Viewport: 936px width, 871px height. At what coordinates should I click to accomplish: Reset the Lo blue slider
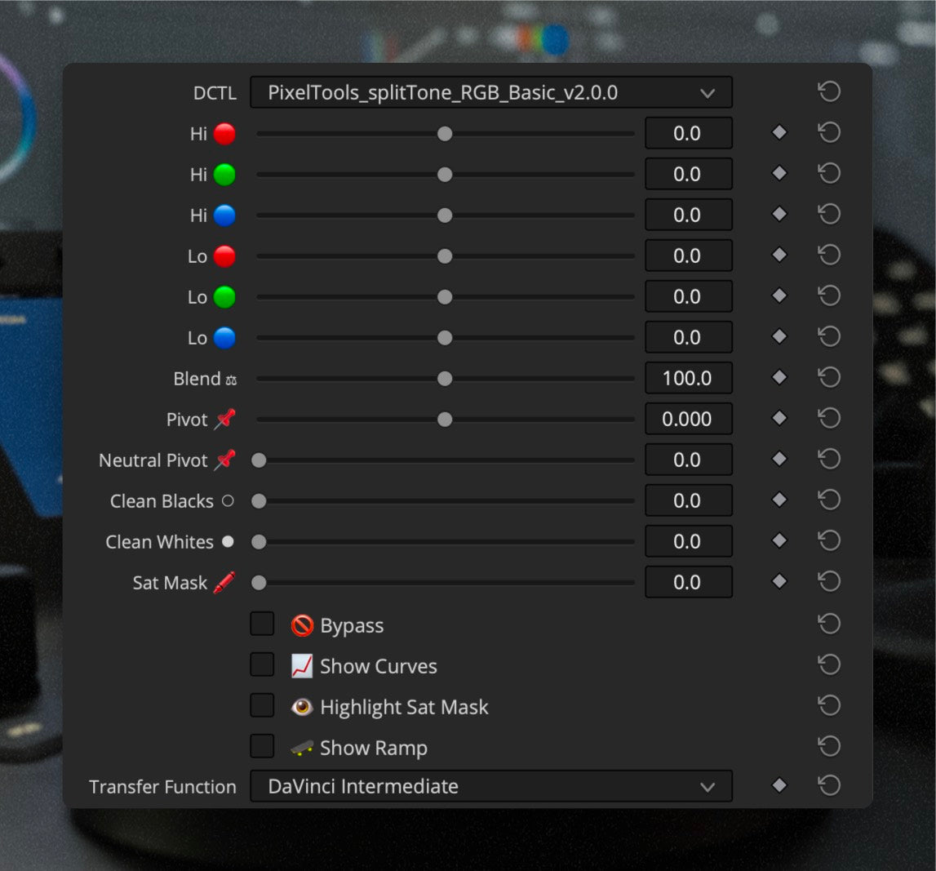[x=829, y=336]
